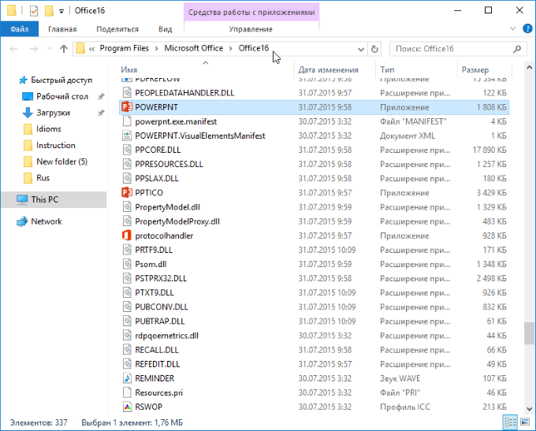The image size is (536, 431).
Task: Switch to details view icon in status bar
Action: 510,422
